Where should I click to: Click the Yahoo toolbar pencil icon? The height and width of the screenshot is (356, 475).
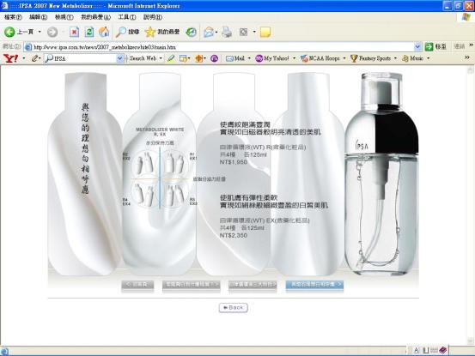[34, 58]
